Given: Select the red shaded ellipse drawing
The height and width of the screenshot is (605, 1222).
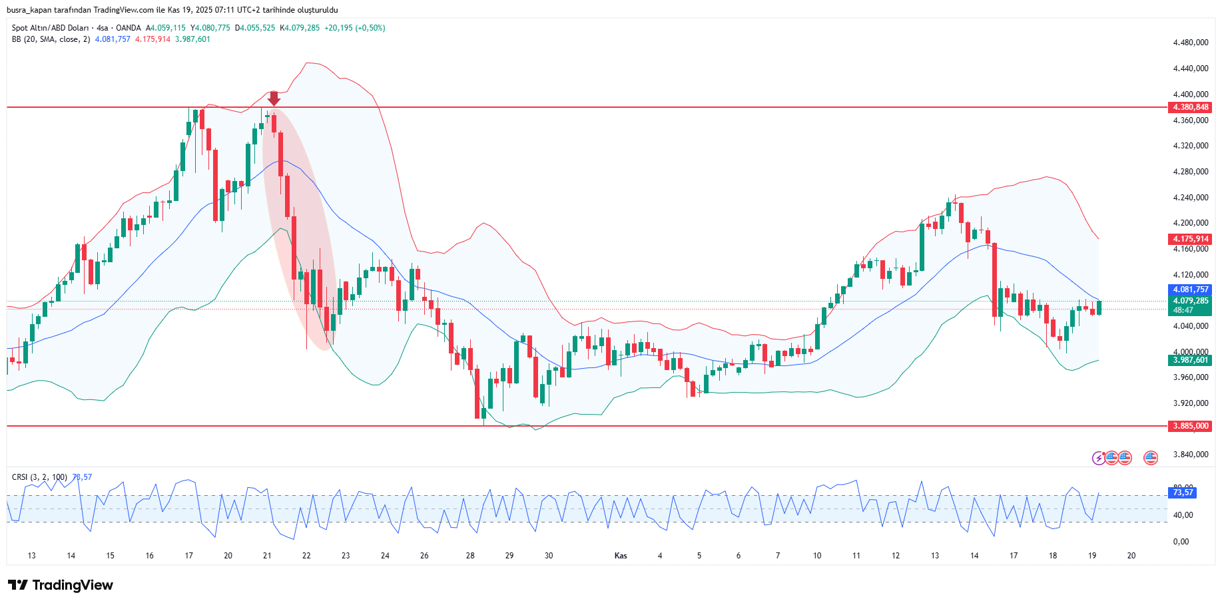Looking at the screenshot, I should point(298,226).
